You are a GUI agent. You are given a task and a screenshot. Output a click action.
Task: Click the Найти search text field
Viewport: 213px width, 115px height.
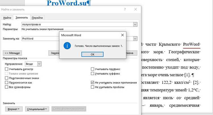coord(78,24)
